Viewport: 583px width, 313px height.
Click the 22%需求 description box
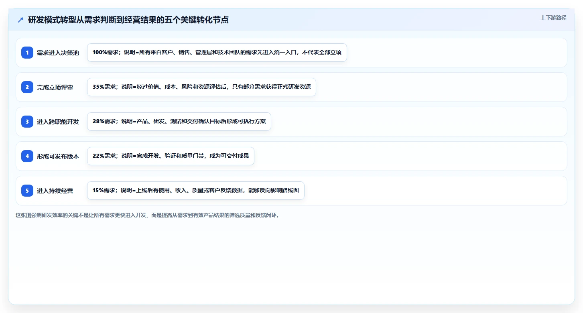(x=171, y=156)
